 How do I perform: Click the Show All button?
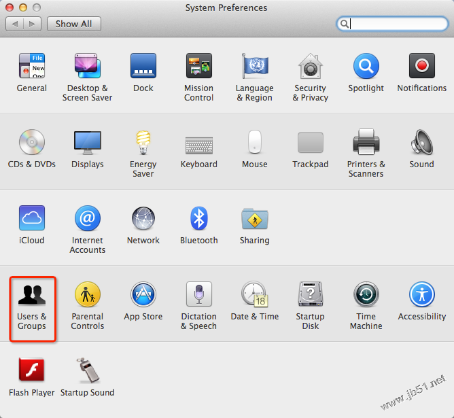pyautogui.click(x=74, y=24)
